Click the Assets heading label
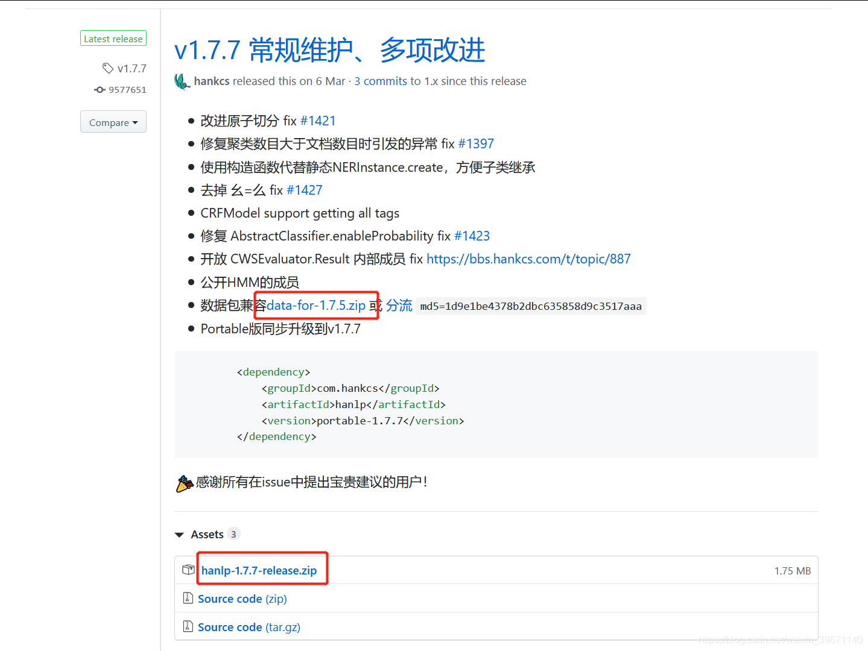This screenshot has height=651, width=868. point(207,534)
